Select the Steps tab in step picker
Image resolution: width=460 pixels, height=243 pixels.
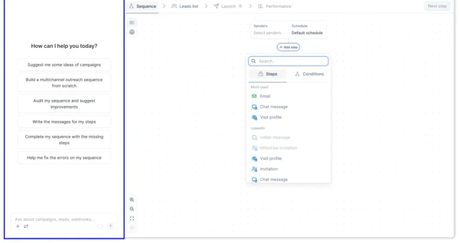(268, 74)
